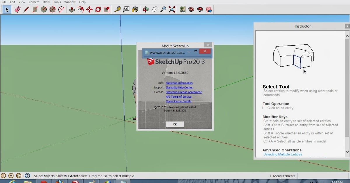Image resolution: width=350 pixels, height=183 pixels.
Task: Click the "Modifier Keys" heading
Action: pos(275,117)
